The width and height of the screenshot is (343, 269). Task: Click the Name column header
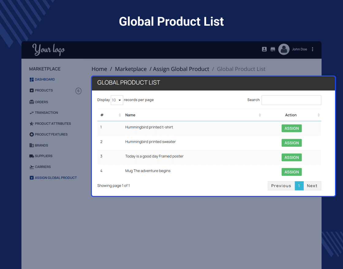(130, 115)
